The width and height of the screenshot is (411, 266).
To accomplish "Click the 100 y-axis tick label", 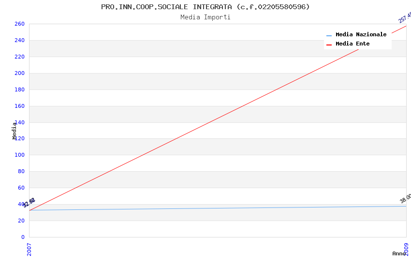I will pyautogui.click(x=19, y=155).
